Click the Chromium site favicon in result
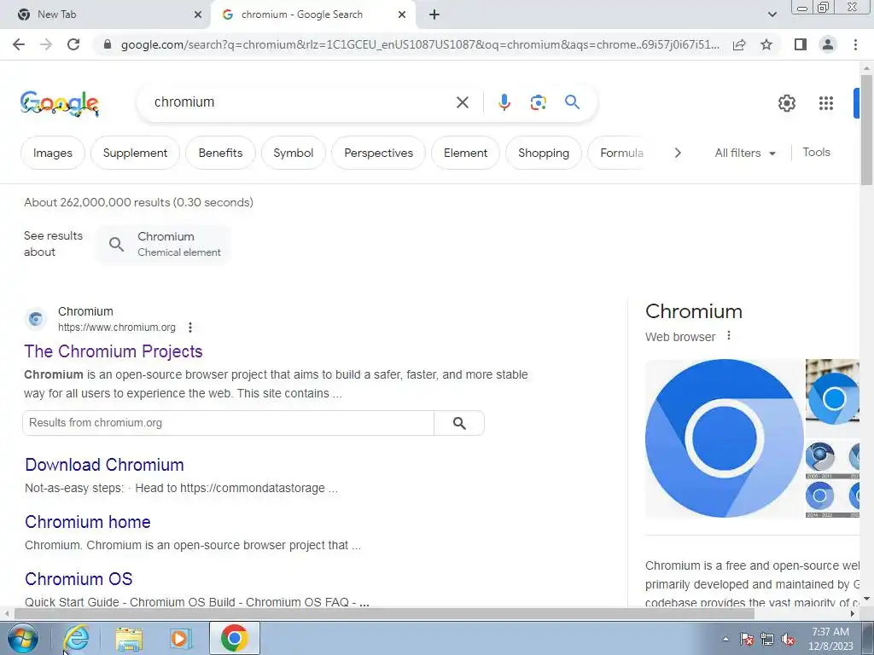The image size is (874, 655). (x=36, y=319)
